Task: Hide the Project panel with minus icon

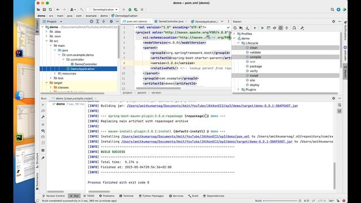Action: [117, 21]
